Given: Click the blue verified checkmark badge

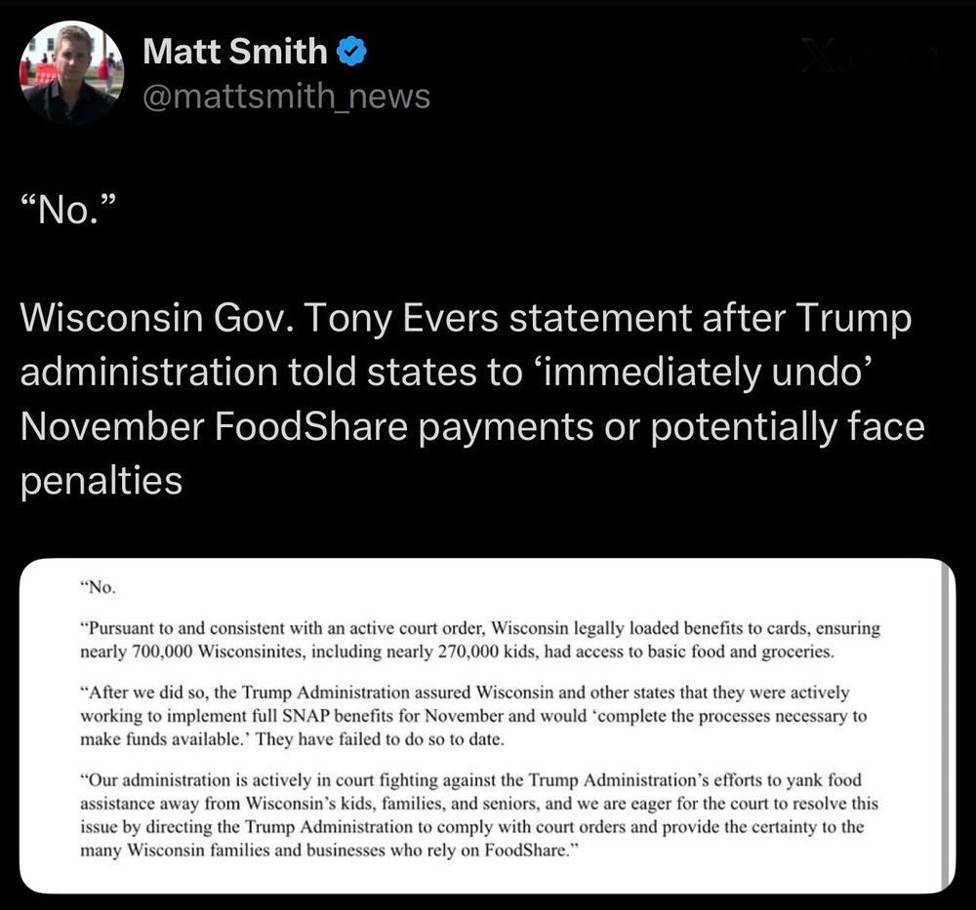Looking at the screenshot, I should point(351,51).
